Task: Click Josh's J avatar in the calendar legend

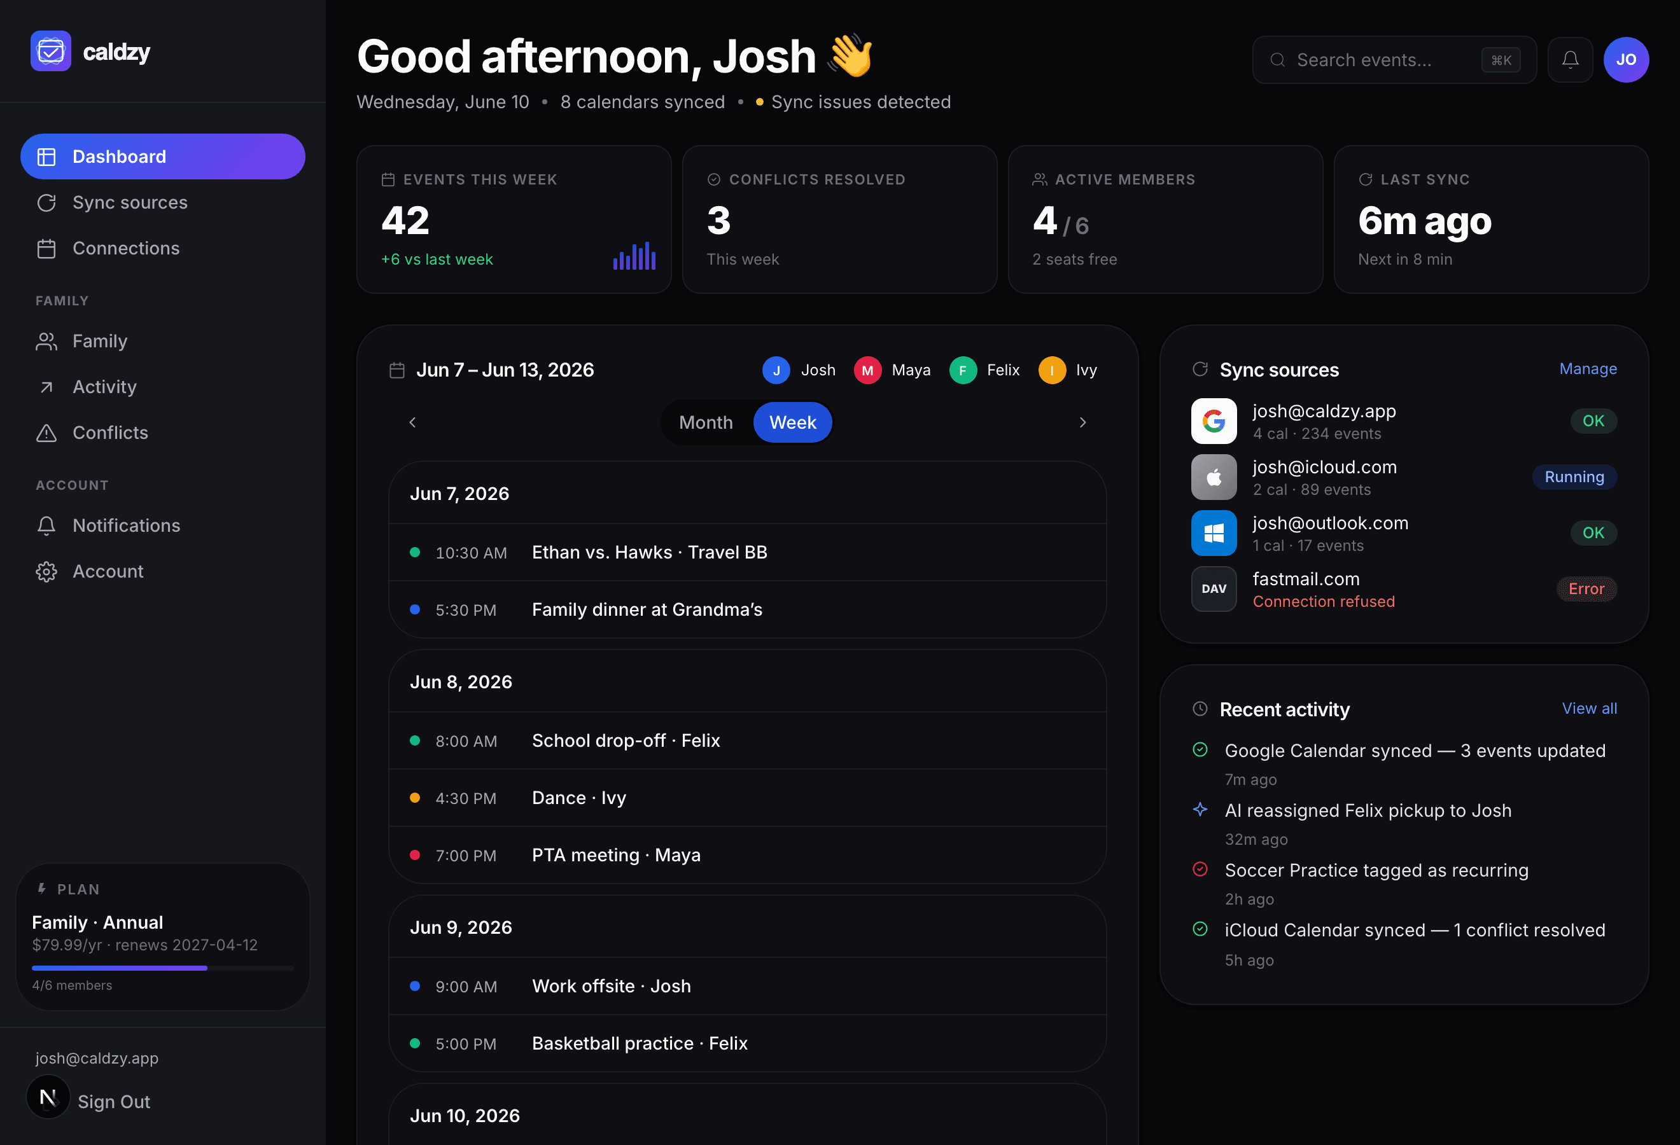Action: (x=776, y=371)
